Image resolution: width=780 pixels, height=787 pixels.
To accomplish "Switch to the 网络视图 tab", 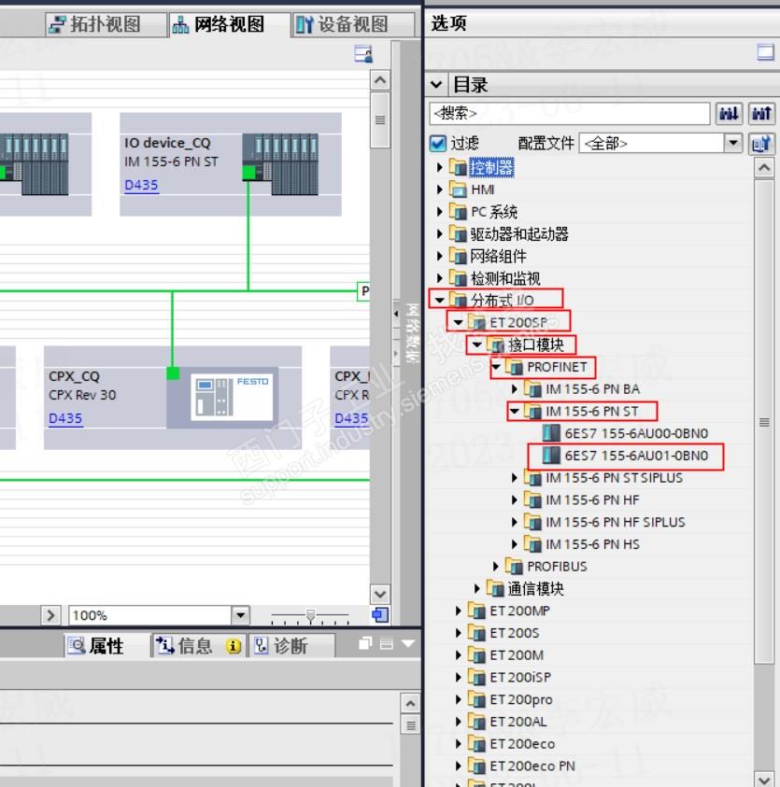I will (229, 24).
